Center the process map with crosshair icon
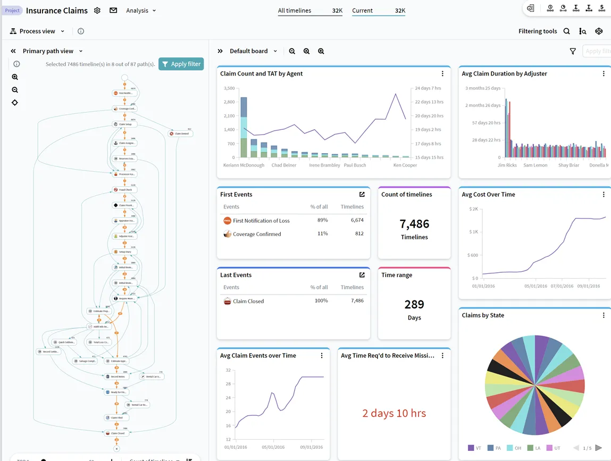The image size is (611, 461). pos(15,103)
